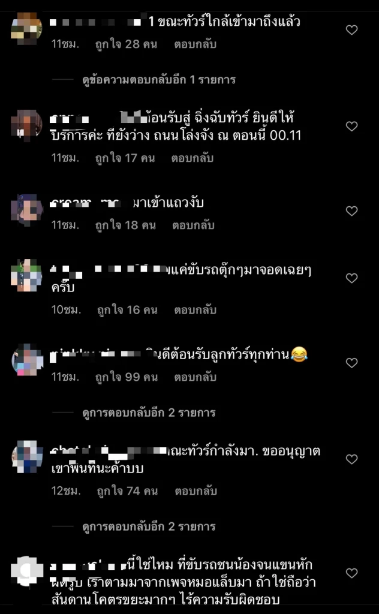The height and width of the screenshot is (614, 379).
Task: Reply to the comment with 28 likes
Action: (195, 44)
